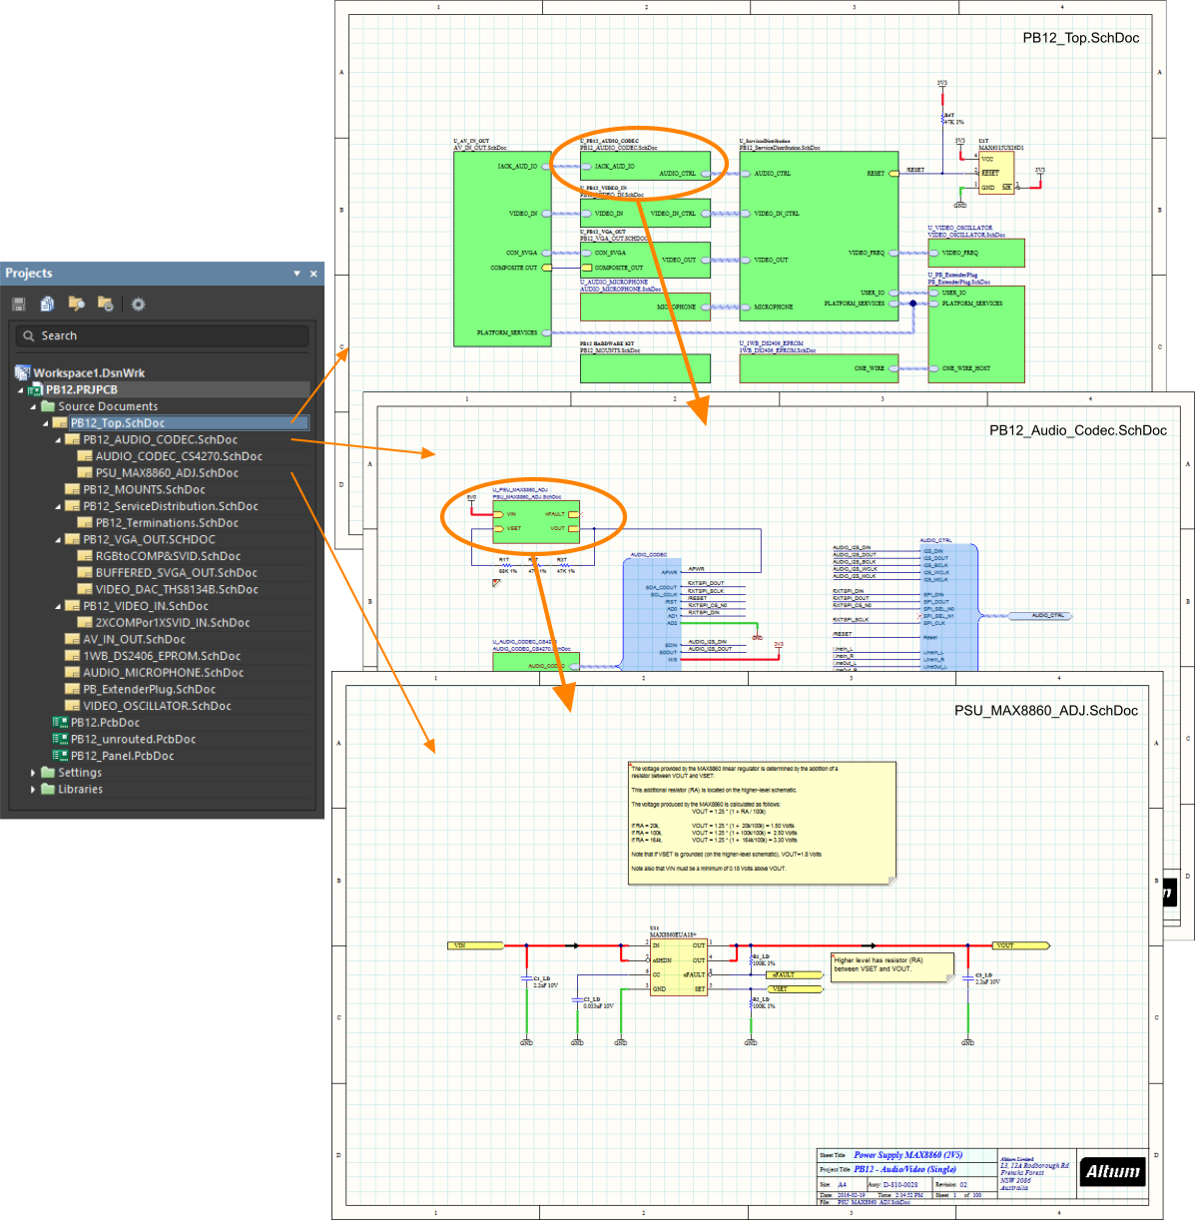Screen dimensions: 1195x1220
Task: Click the PB12.PcbDoc PCB document icon
Action: coord(60,723)
